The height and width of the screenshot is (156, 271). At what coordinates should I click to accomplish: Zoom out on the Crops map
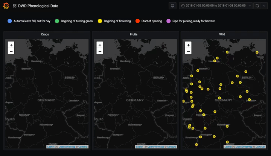tap(11, 51)
